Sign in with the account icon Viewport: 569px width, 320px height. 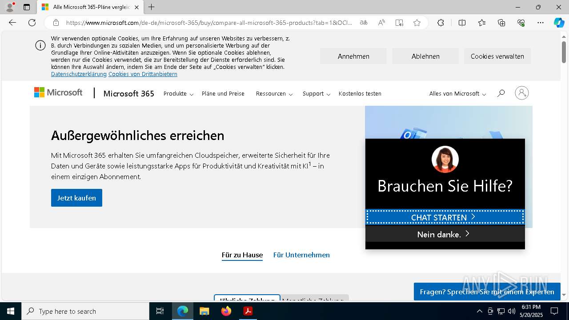point(522,93)
